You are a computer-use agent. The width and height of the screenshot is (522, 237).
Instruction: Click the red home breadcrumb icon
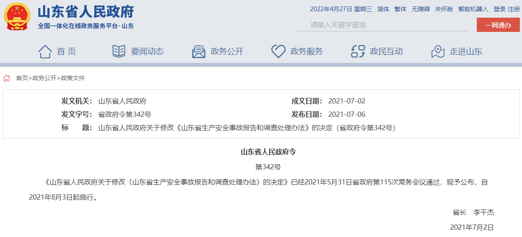pos(6,78)
